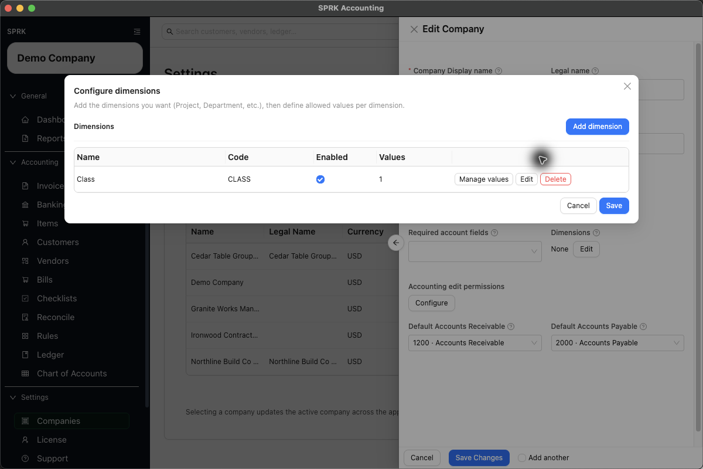Click the Currency column header

tap(366, 232)
